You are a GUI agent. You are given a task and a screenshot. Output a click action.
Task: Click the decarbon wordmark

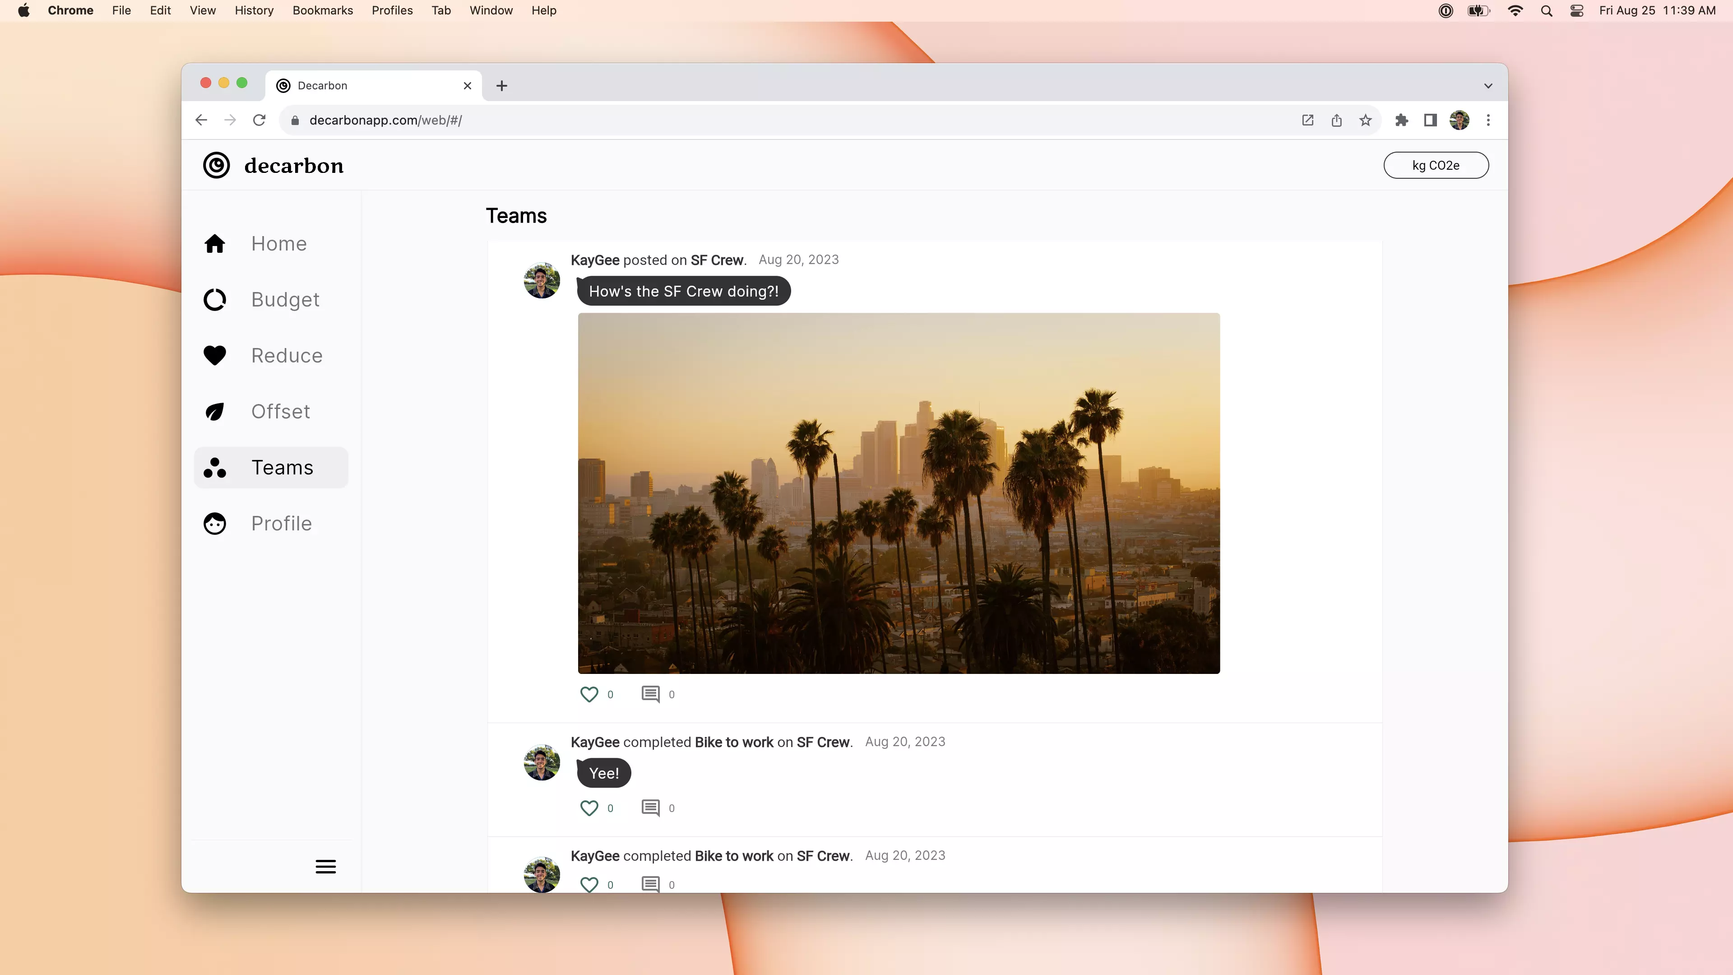click(x=294, y=166)
